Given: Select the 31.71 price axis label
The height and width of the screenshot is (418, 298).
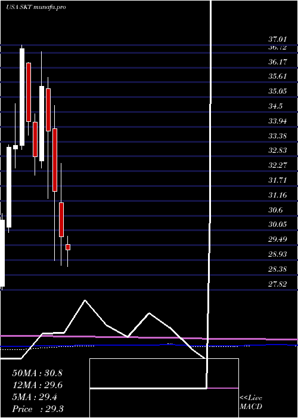Looking at the screenshot, I should [277, 180].
